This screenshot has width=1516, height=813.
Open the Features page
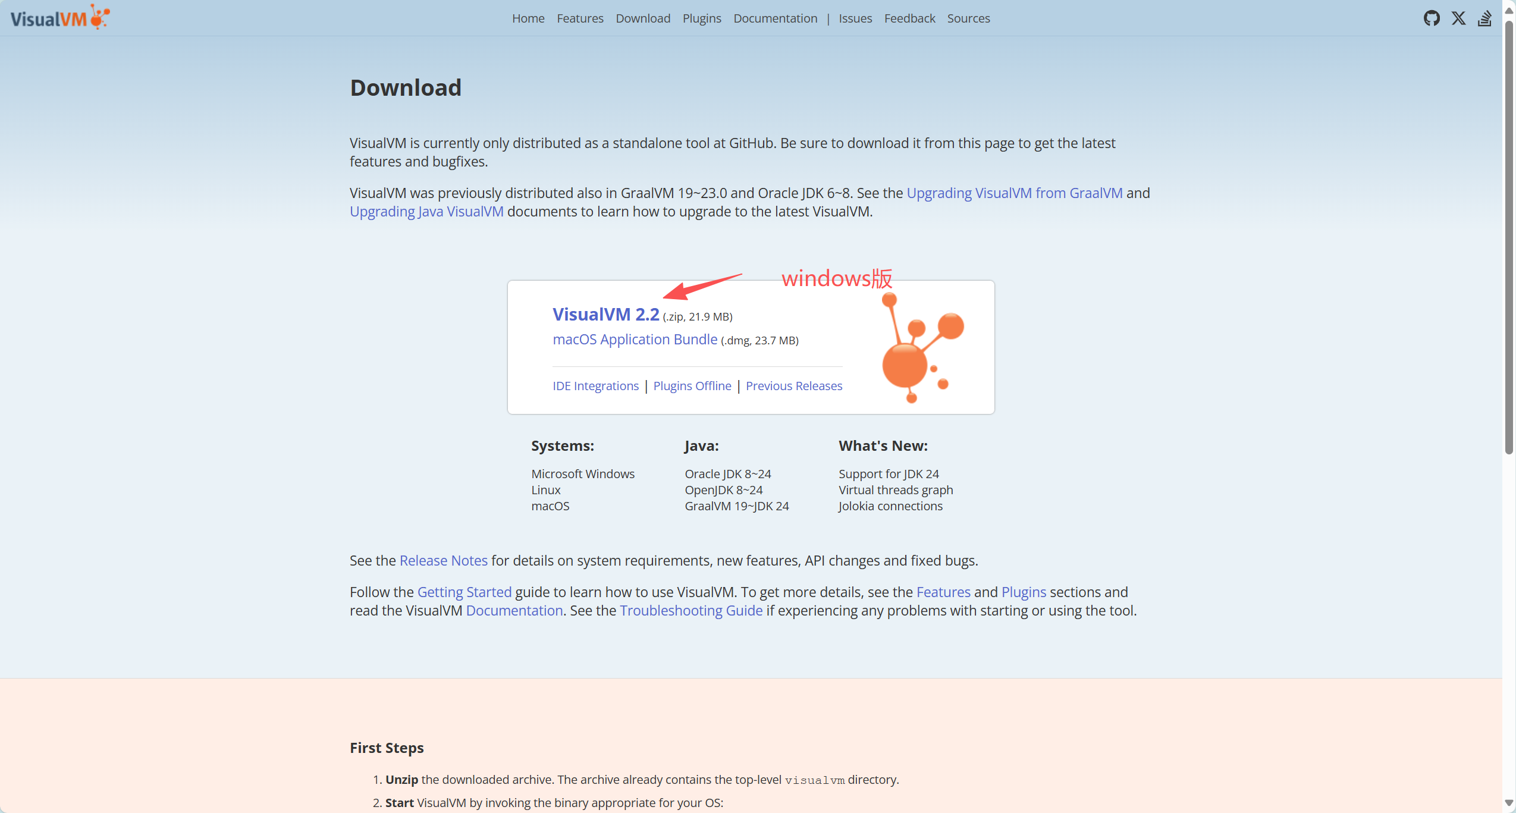(580, 18)
